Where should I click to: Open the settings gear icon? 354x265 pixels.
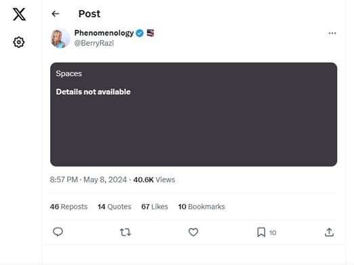click(x=19, y=42)
